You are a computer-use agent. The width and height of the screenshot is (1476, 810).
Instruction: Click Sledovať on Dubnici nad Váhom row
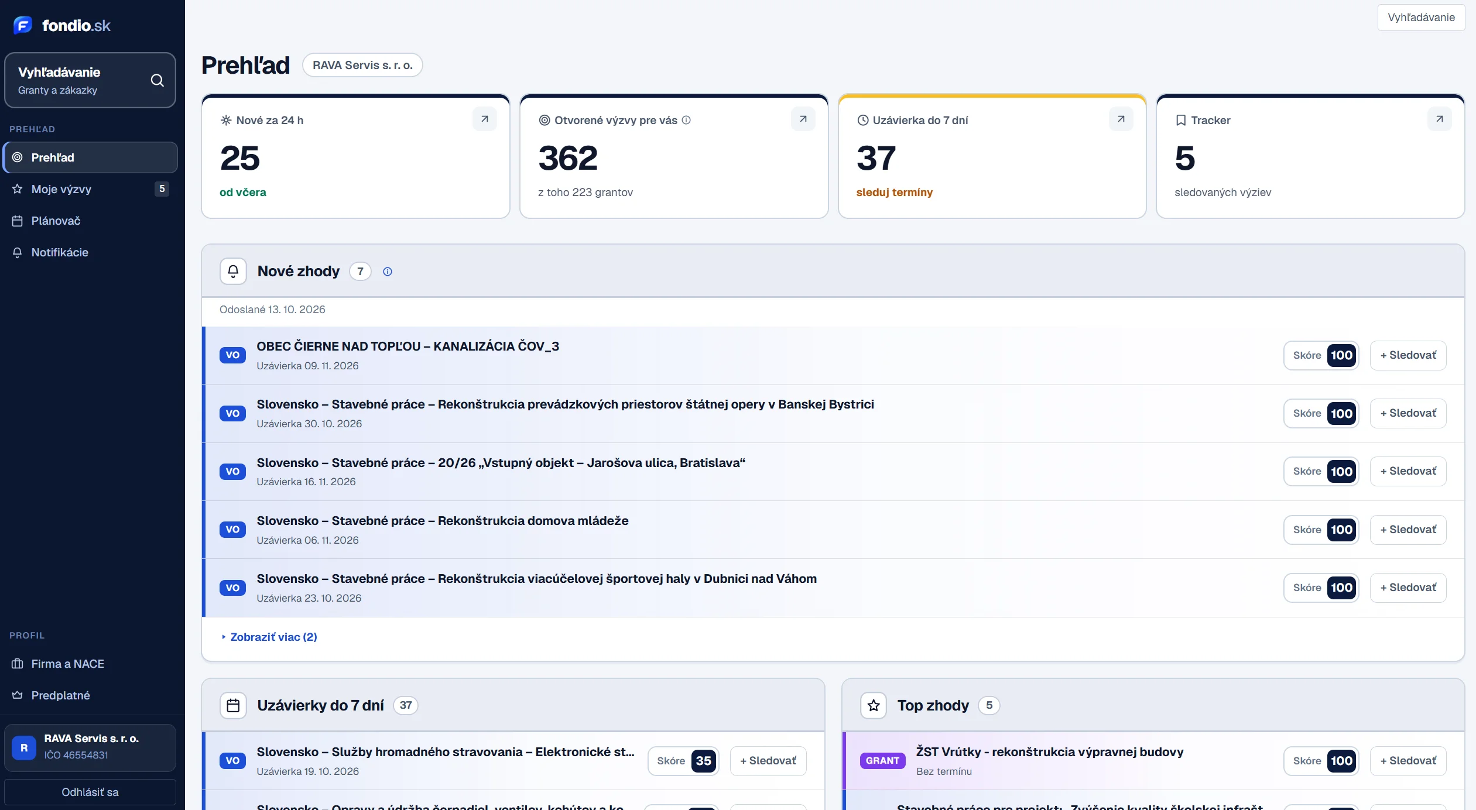coord(1408,588)
